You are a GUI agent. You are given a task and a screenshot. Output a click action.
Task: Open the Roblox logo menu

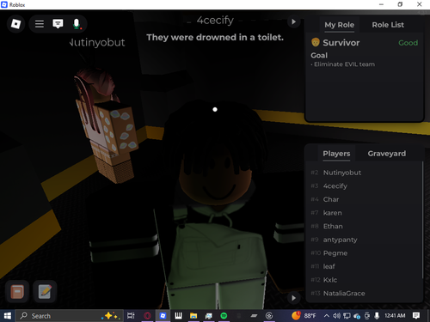[15, 24]
